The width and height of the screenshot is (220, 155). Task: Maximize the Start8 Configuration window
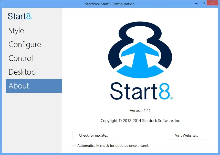203,3
